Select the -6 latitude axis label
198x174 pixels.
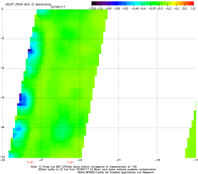pyautogui.click(x=2, y=97)
